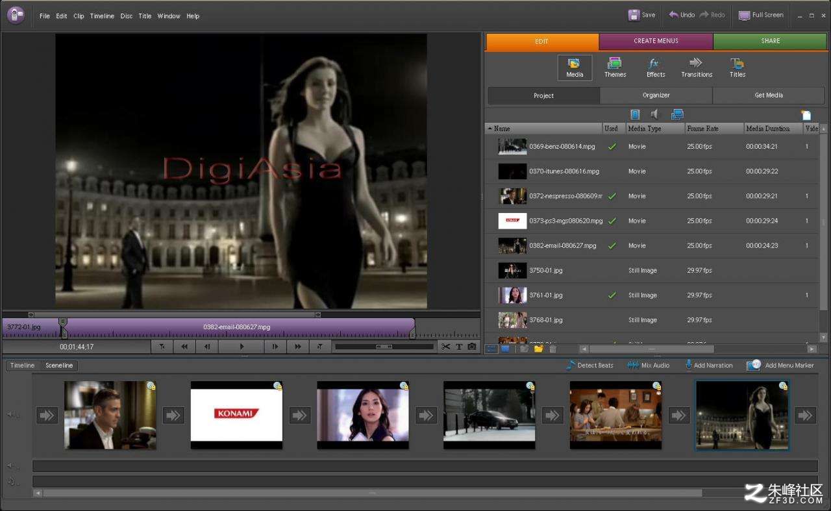Viewport: 831px width, 511px height.
Task: Click the Fast Forward button
Action: tap(297, 347)
